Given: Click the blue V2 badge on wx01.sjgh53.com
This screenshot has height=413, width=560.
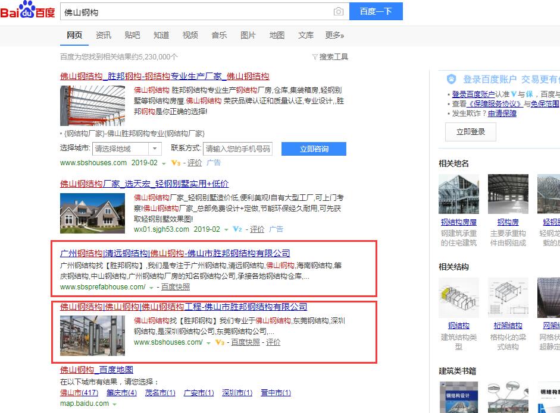Looking at the screenshot, I should click(x=237, y=229).
